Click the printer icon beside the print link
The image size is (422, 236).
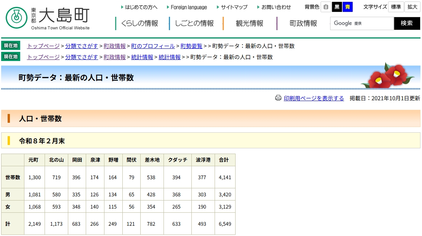(278, 98)
